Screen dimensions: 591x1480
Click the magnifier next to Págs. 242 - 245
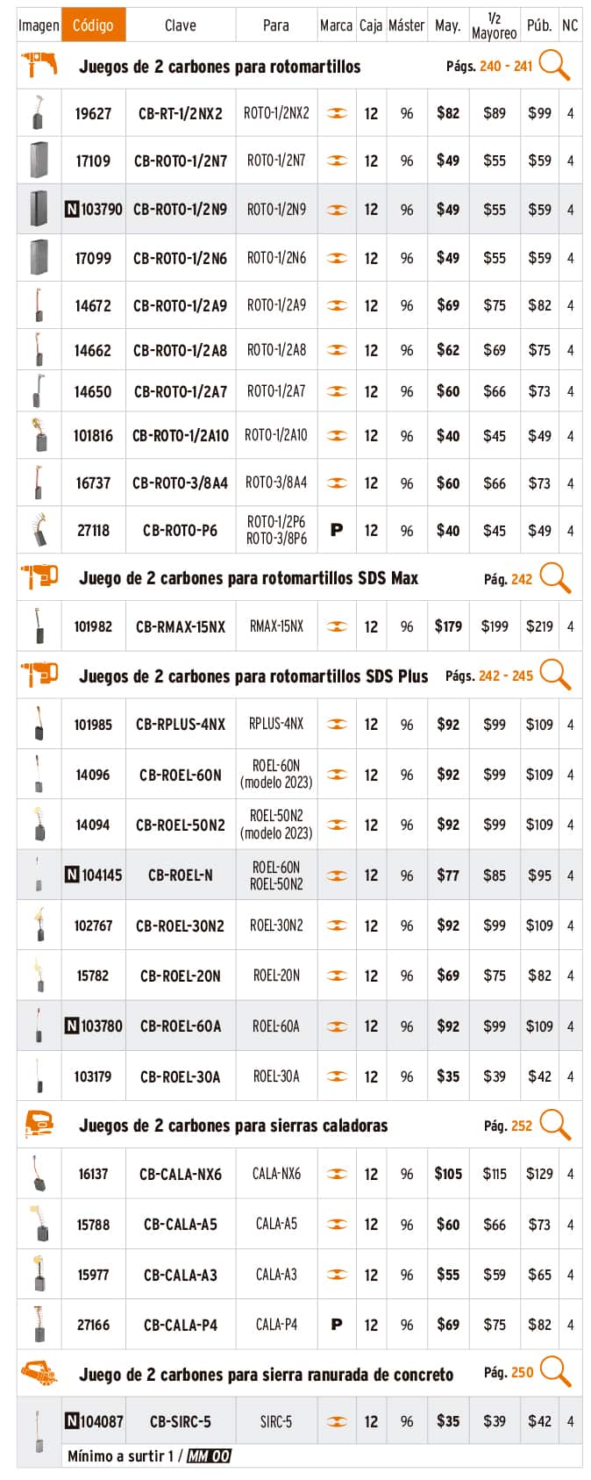pyautogui.click(x=555, y=675)
